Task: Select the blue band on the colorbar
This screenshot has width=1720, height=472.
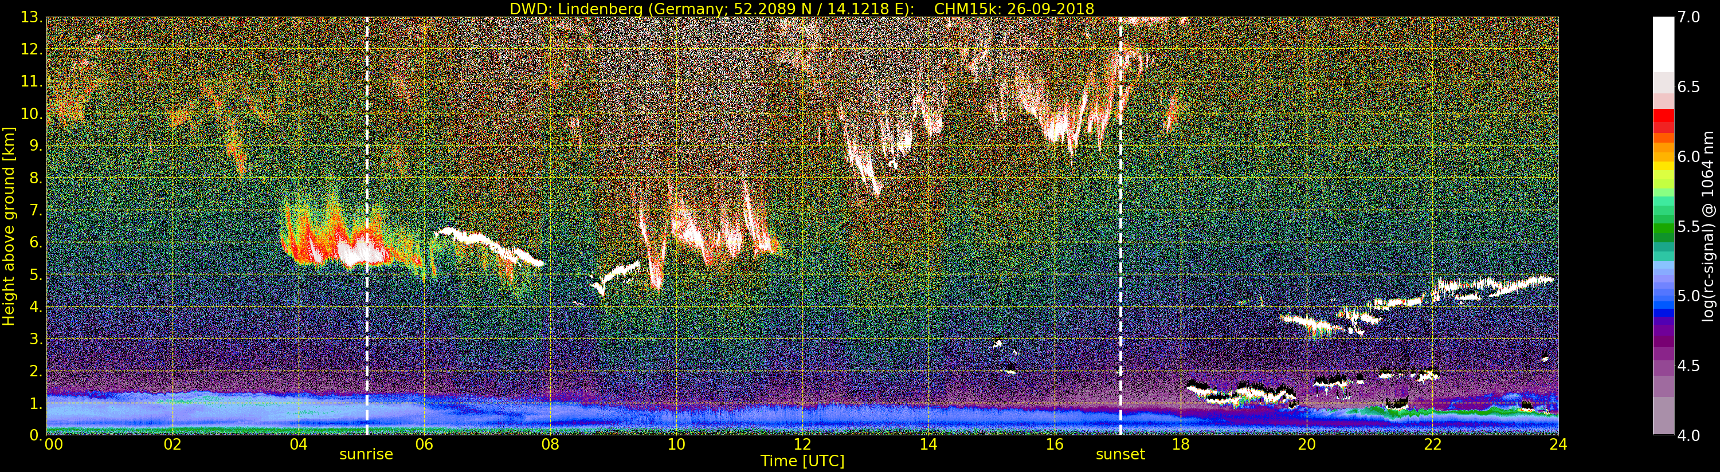Action: [x=1663, y=304]
